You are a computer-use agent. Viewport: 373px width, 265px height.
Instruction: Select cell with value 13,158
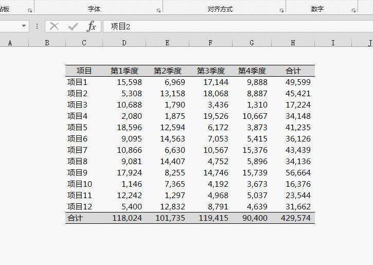tap(168, 94)
